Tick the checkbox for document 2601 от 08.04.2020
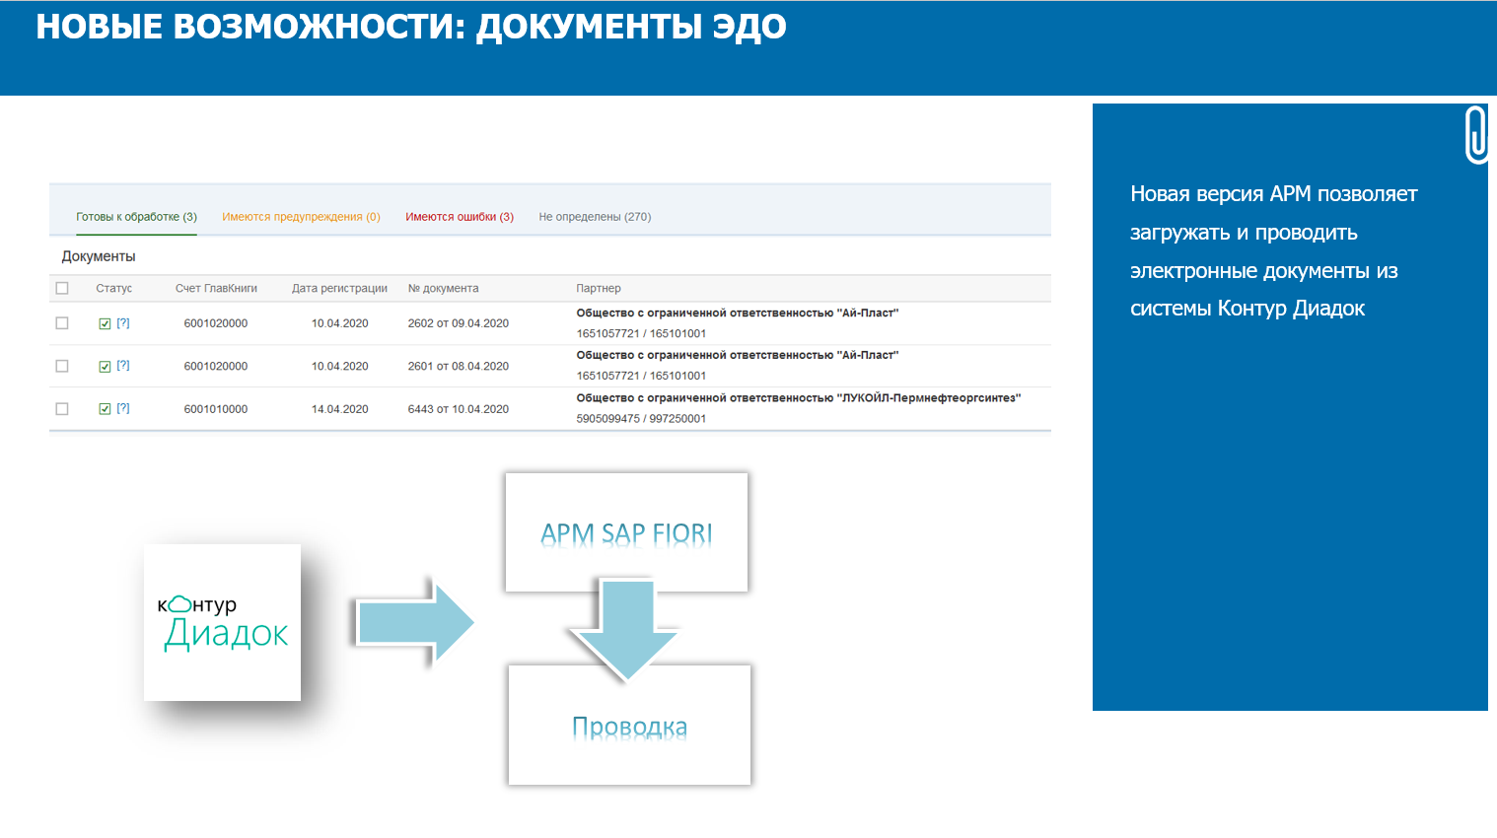The height and width of the screenshot is (838, 1497). pyautogui.click(x=62, y=366)
